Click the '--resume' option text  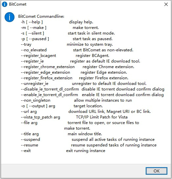click(30, 145)
